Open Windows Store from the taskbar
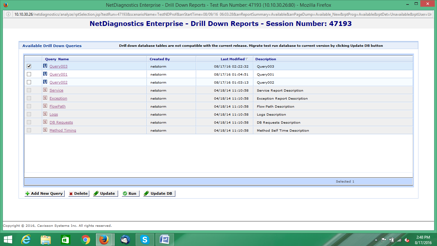 pyautogui.click(x=66, y=240)
